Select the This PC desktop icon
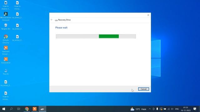Image resolution: width=200 pixels, height=112 pixels. tap(6, 72)
